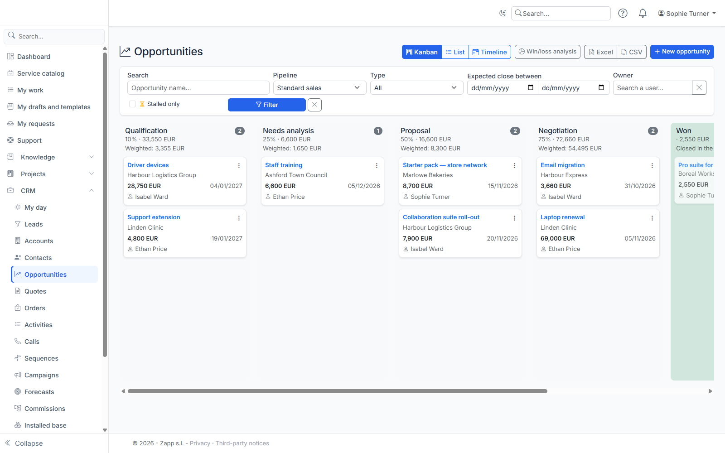725x453 pixels.
Task: Open the Privacy link in footer
Action: pyautogui.click(x=200, y=443)
